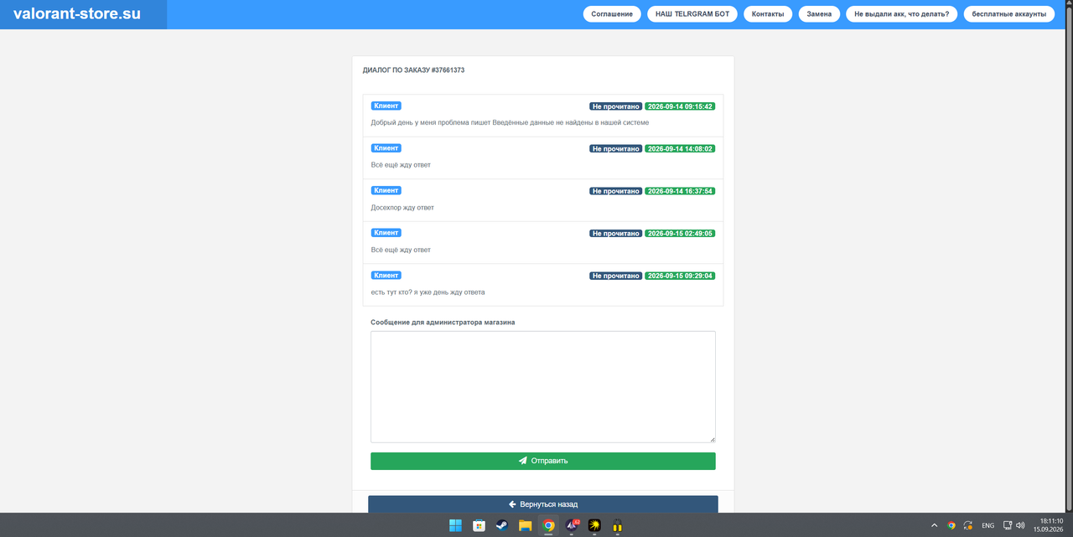Launch Microsoft Store from taskbar
The image size is (1073, 537).
coord(479,526)
